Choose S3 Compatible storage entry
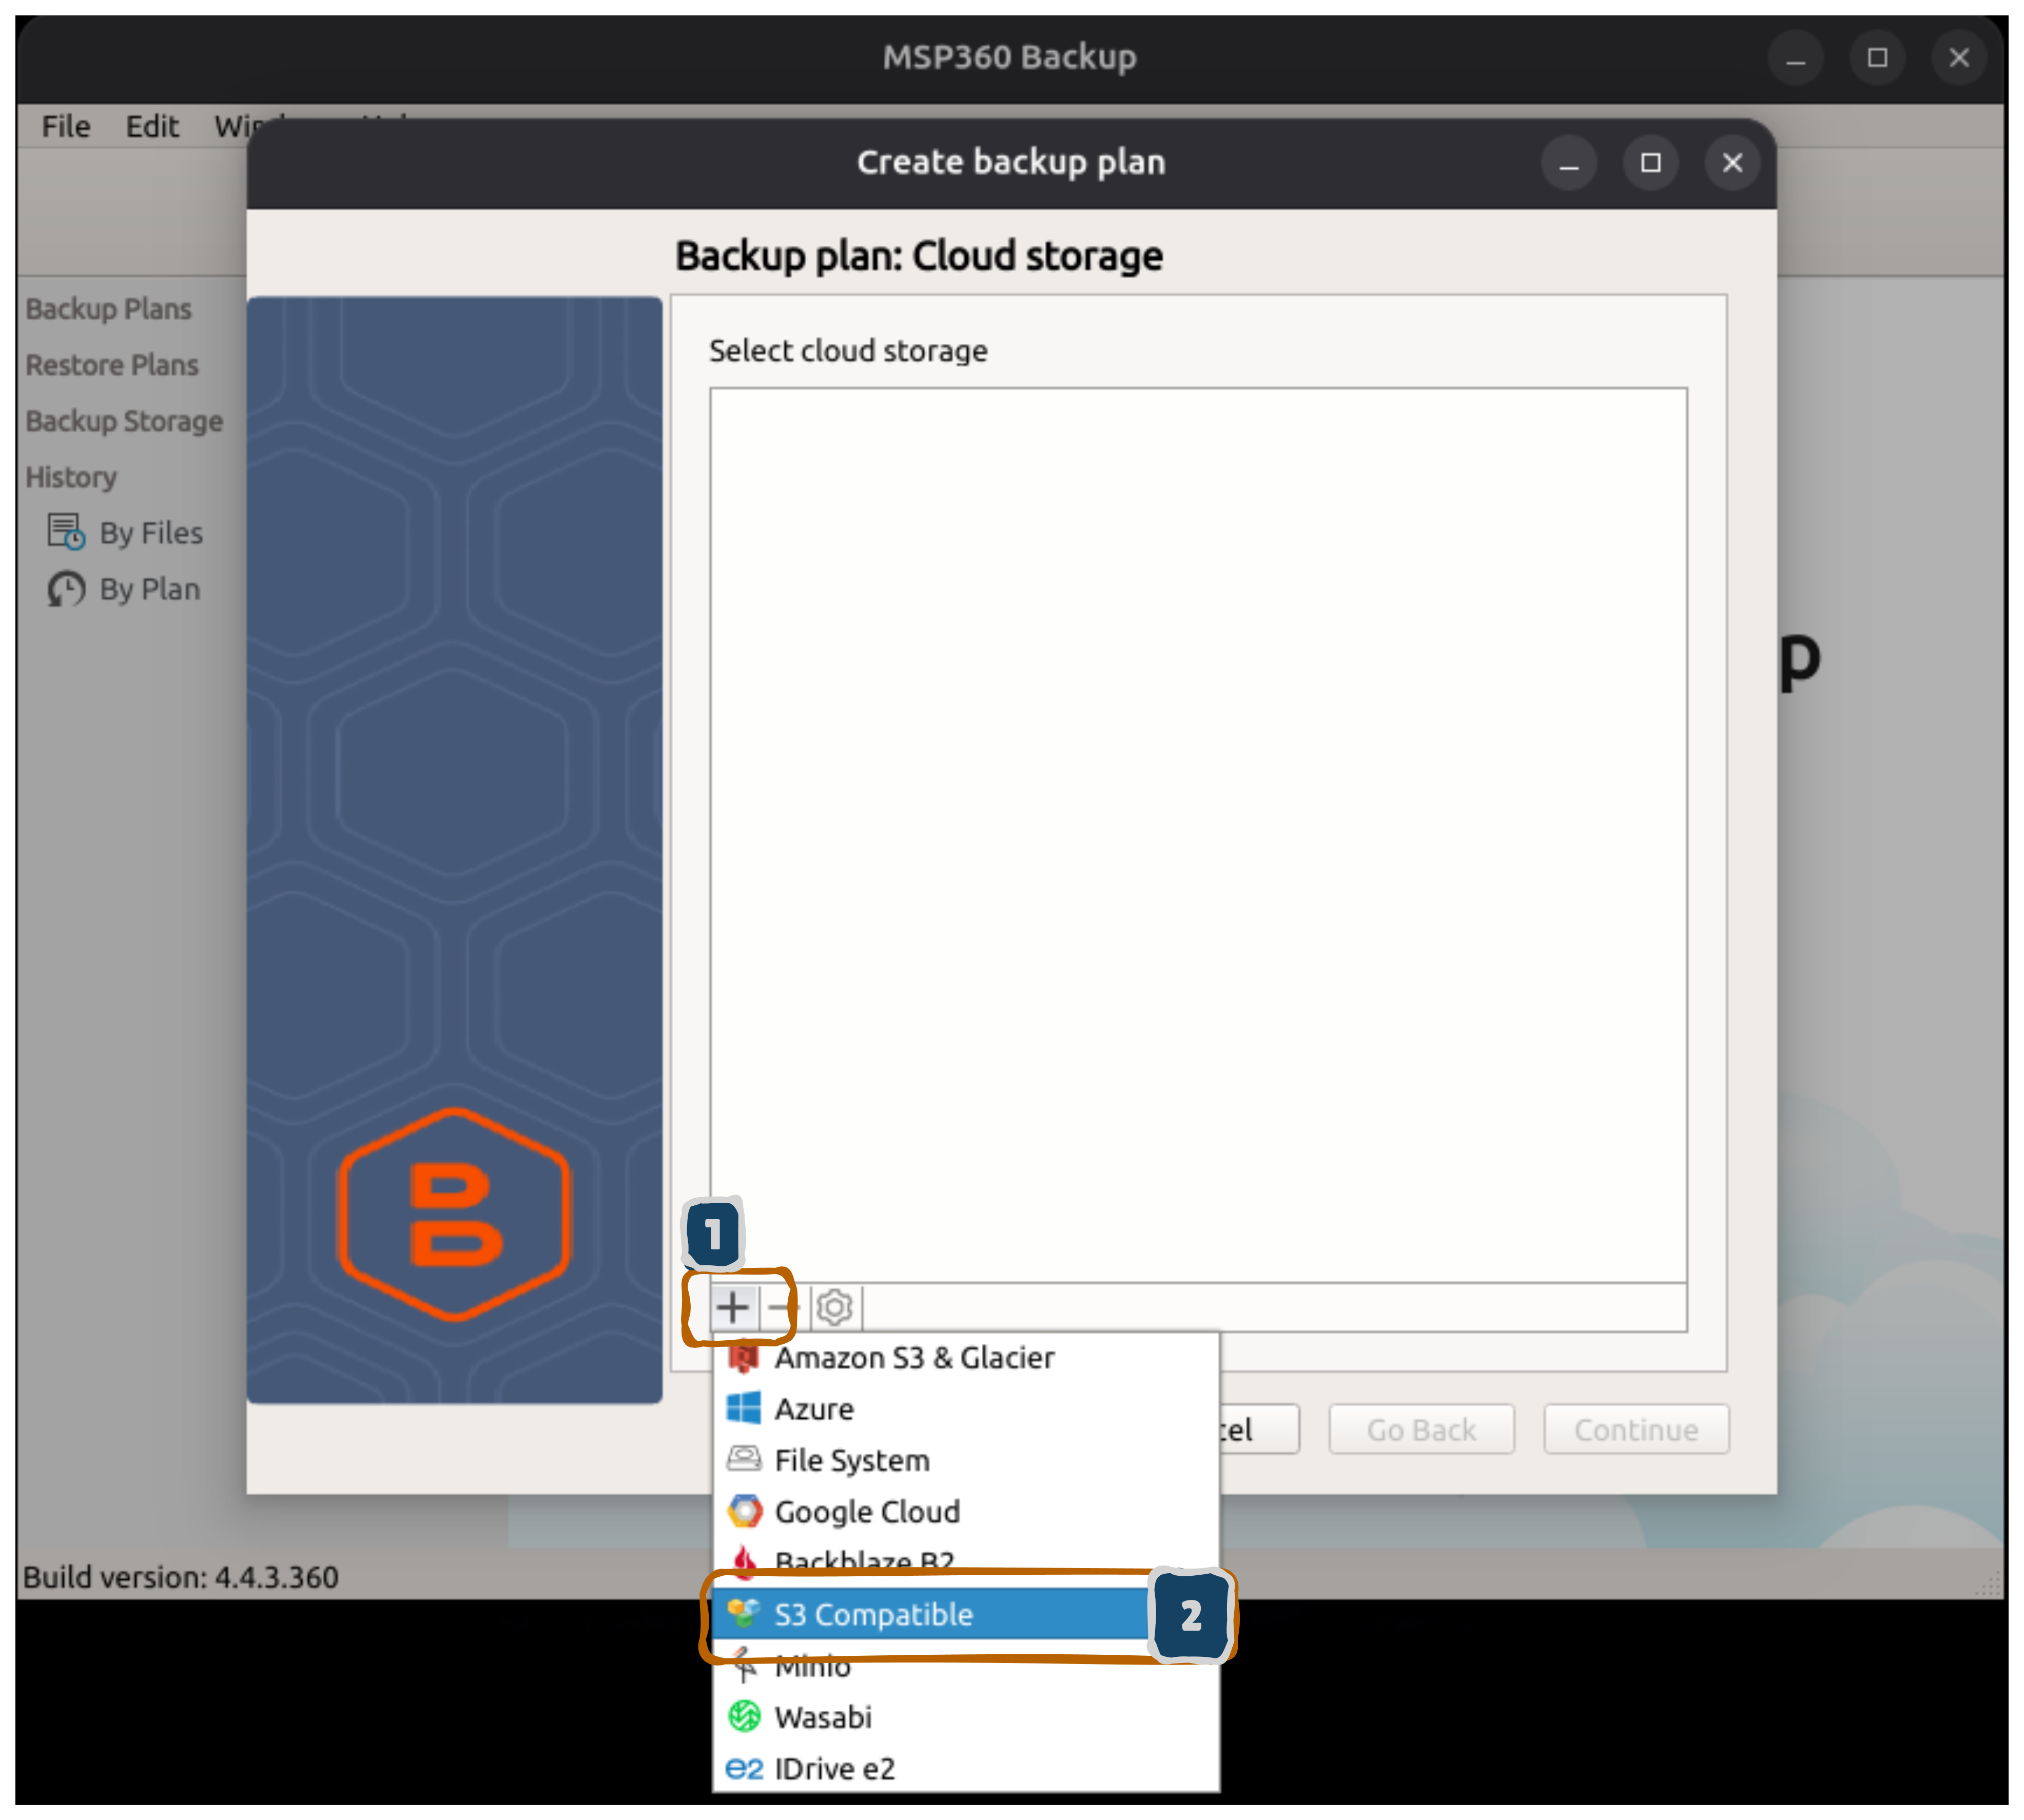 click(873, 1614)
